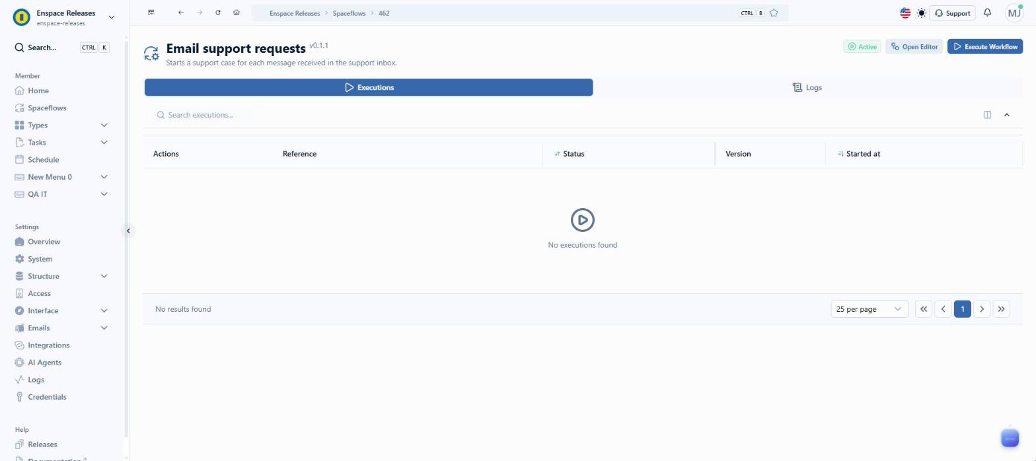Switch to the Executions tab
This screenshot has width=1036, height=461.
[369, 87]
